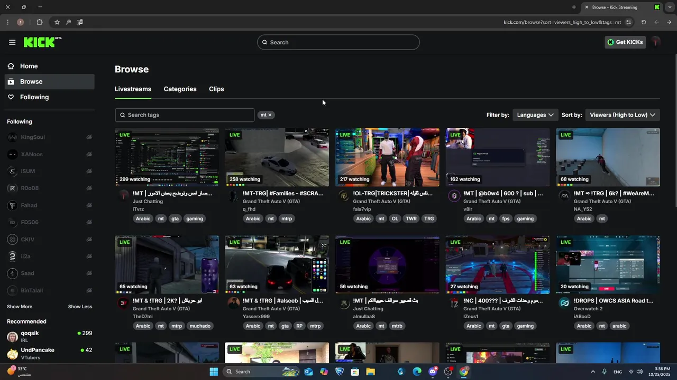Screen dimensions: 677x380
Task: Click the Search tags input
Action: point(185,115)
